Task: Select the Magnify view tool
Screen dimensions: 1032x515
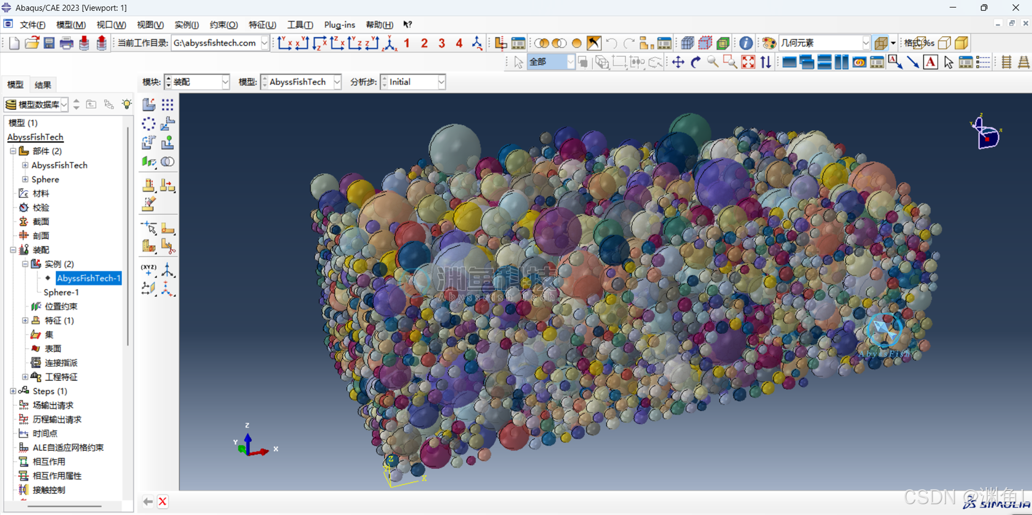Action: coord(713,62)
